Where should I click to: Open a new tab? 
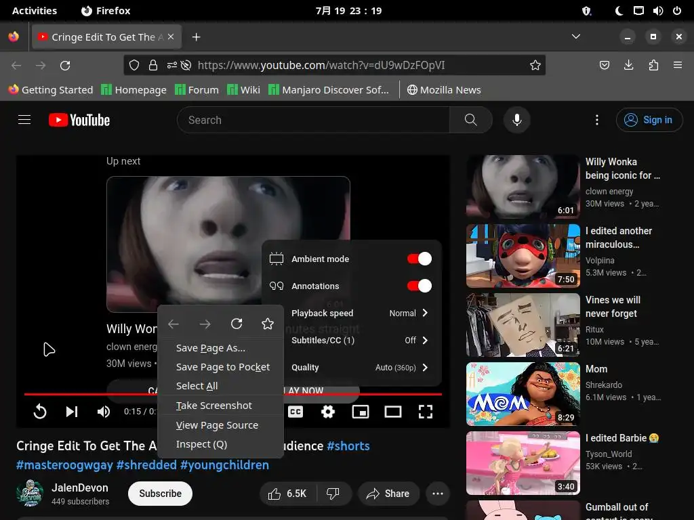[196, 37]
